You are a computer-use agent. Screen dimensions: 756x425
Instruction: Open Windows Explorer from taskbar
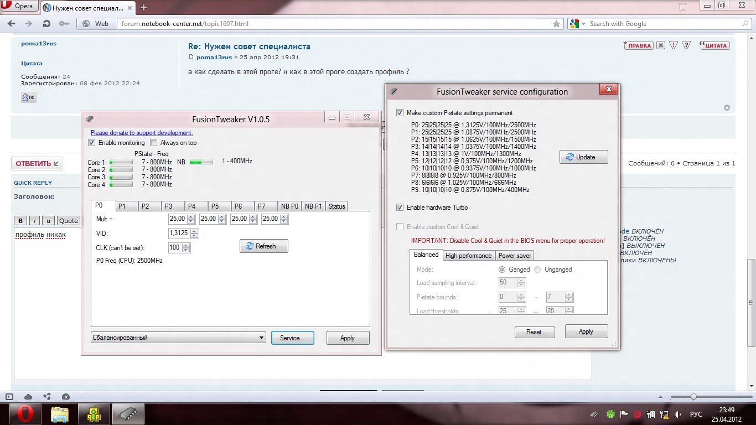click(x=60, y=414)
